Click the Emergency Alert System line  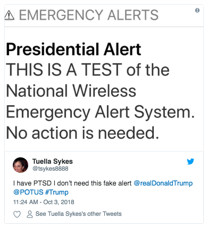101,113
